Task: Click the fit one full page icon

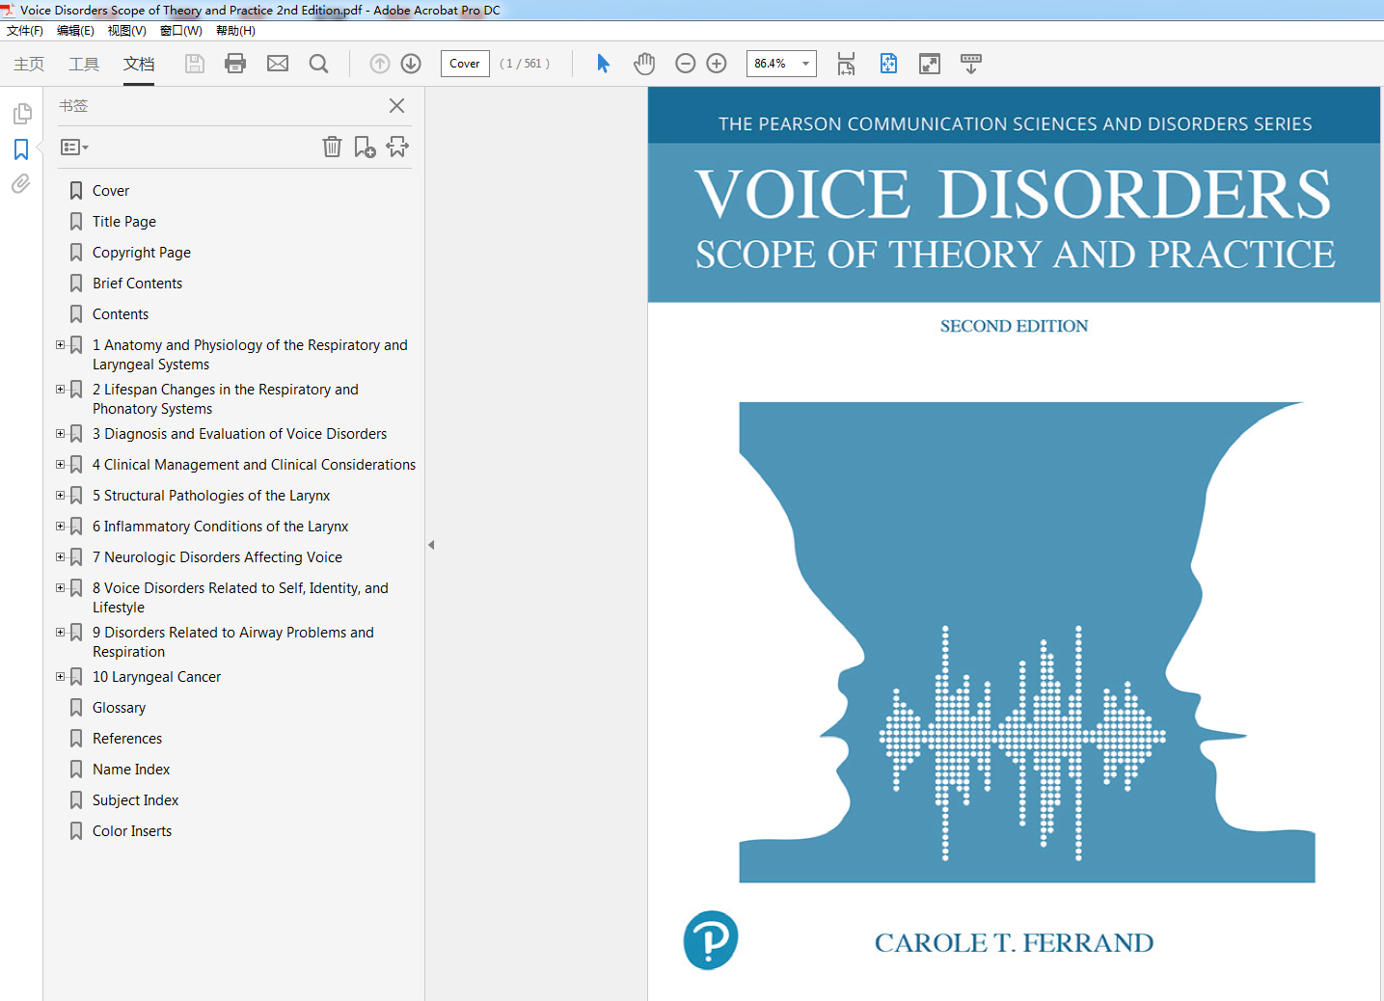Action: [x=888, y=64]
